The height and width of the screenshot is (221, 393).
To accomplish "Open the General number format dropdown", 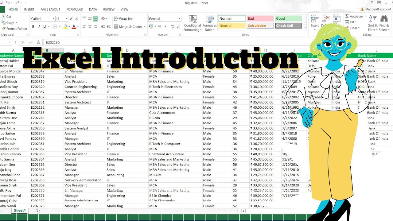I will click(180, 19).
